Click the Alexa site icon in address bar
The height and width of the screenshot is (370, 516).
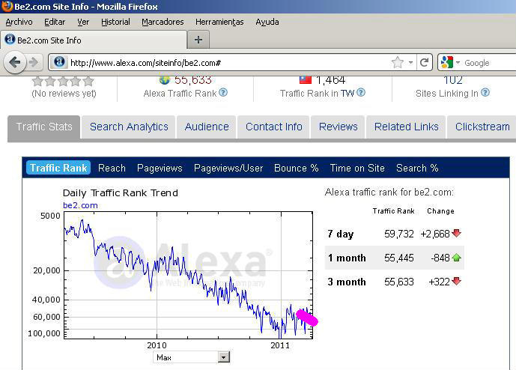point(59,62)
